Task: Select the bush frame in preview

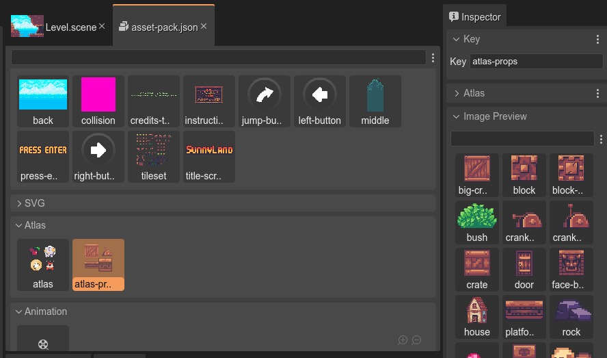Action: [477, 222]
